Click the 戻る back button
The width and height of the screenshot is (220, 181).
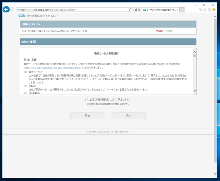click(87, 116)
